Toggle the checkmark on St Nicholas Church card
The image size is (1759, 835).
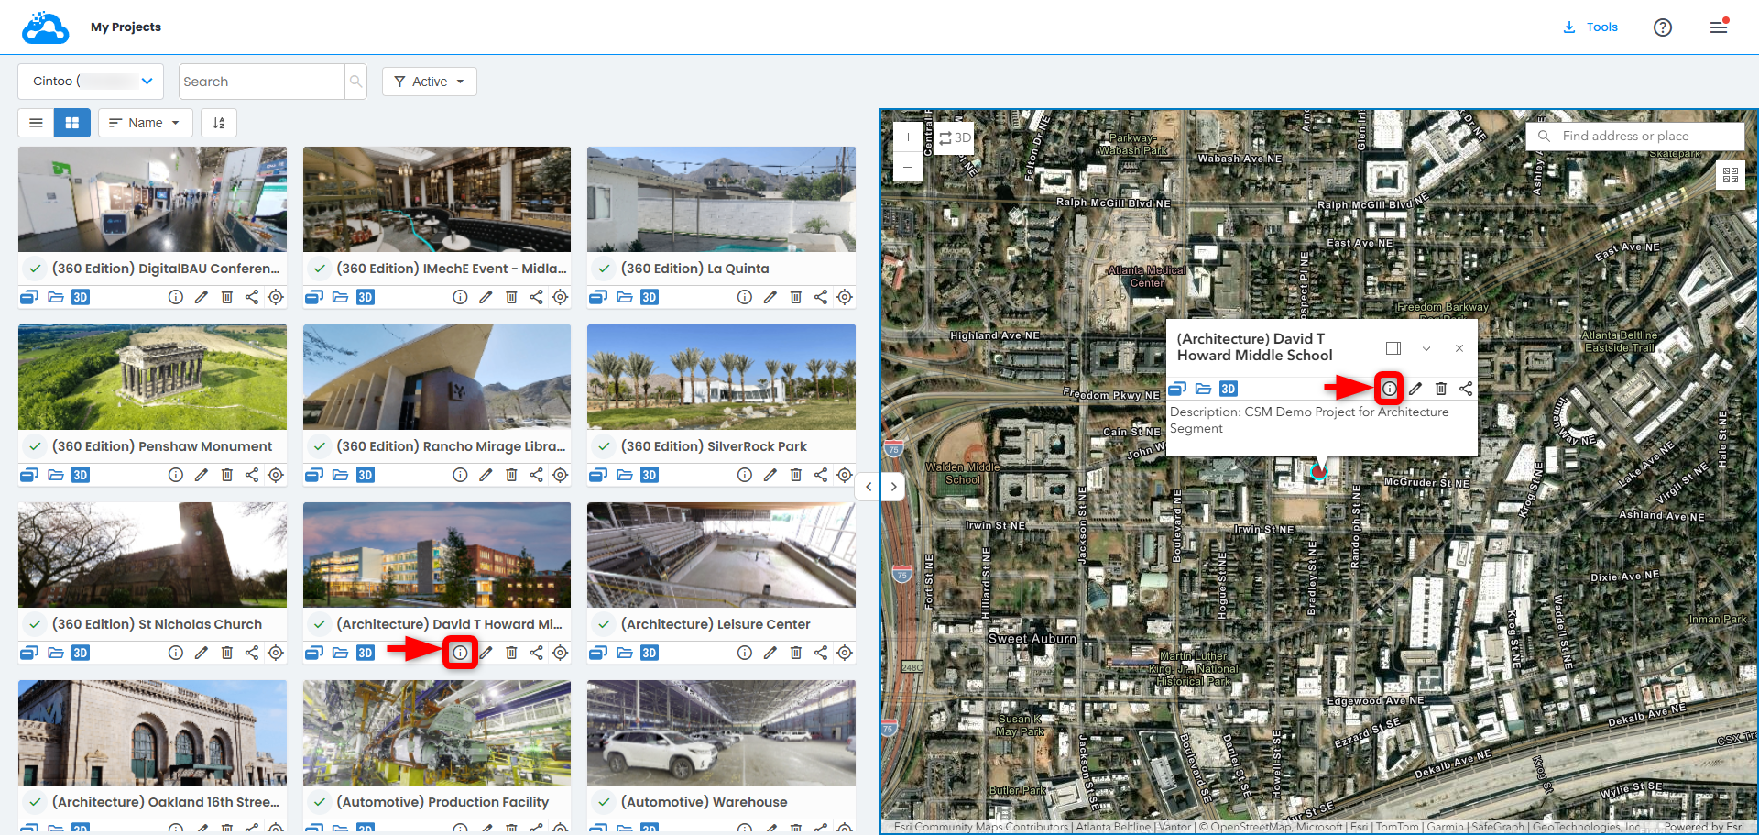point(35,624)
